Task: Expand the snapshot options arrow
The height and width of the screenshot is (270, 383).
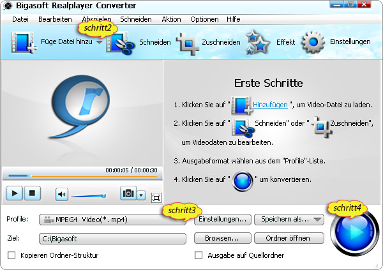Action: tap(141, 195)
